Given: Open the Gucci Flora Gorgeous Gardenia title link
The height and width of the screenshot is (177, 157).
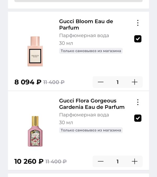Looking at the screenshot, I should click(x=92, y=104).
